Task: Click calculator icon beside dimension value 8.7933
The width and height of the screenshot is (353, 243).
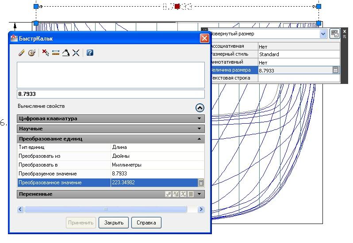Action: coord(335,70)
